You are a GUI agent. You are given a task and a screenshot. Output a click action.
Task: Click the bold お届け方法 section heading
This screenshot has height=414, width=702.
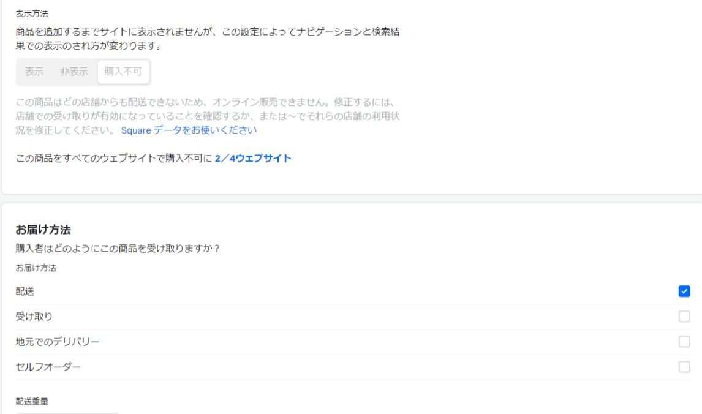tap(43, 230)
